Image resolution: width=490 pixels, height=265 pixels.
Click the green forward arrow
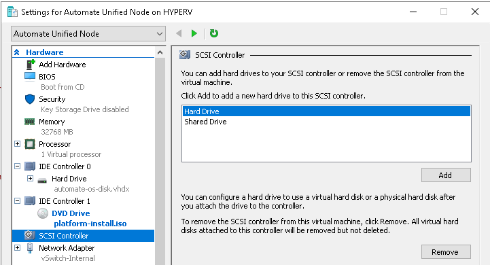click(x=194, y=33)
